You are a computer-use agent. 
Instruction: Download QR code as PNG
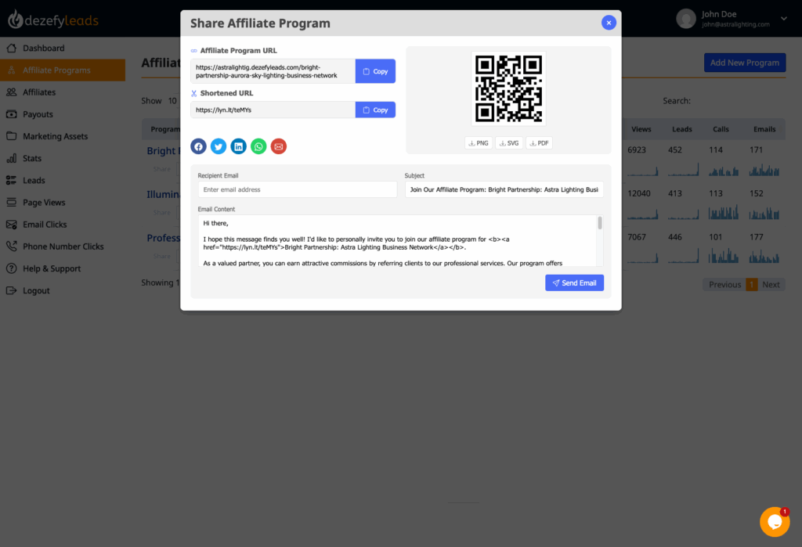[x=479, y=143]
